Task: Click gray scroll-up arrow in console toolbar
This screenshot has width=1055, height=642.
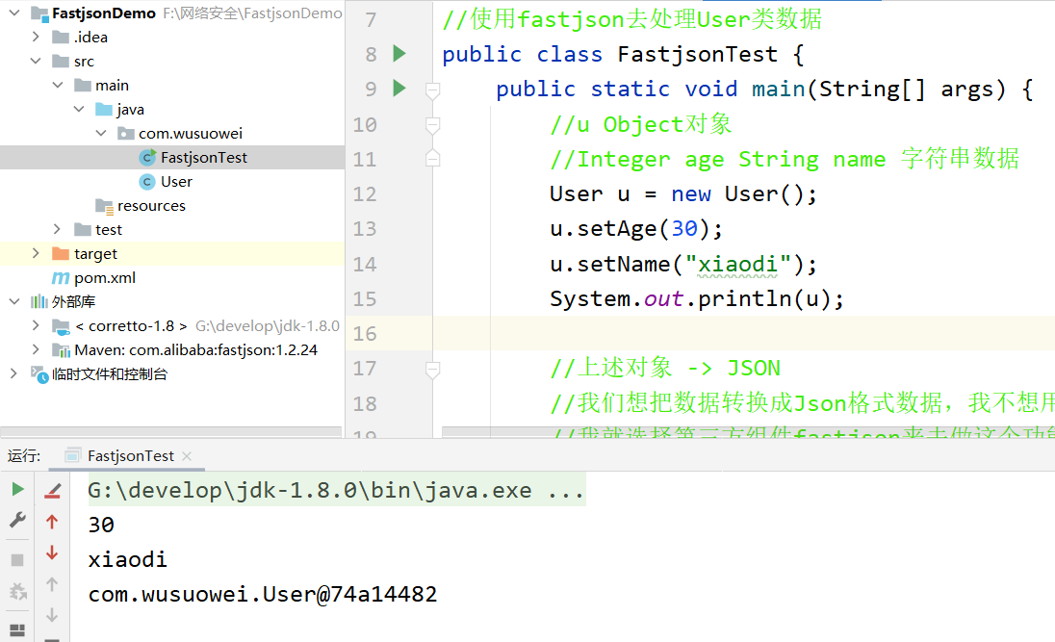Action: tap(52, 584)
